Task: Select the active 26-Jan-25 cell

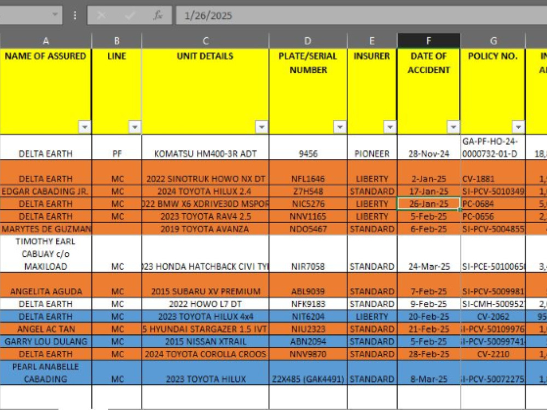Action: click(x=429, y=203)
